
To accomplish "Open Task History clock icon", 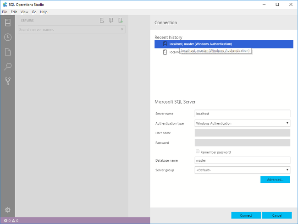I will coord(8,37).
